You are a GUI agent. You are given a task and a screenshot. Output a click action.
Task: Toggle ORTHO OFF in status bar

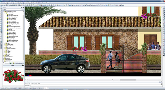25,88
